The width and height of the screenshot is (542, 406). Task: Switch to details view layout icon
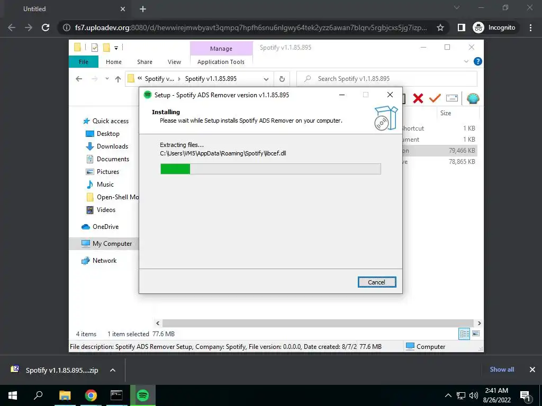click(464, 334)
